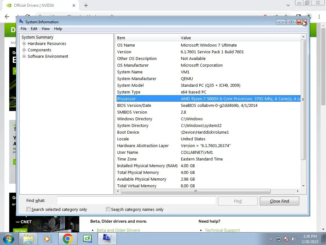
Task: Click horizontal scrollbar right arrow
Action: [x=298, y=191]
